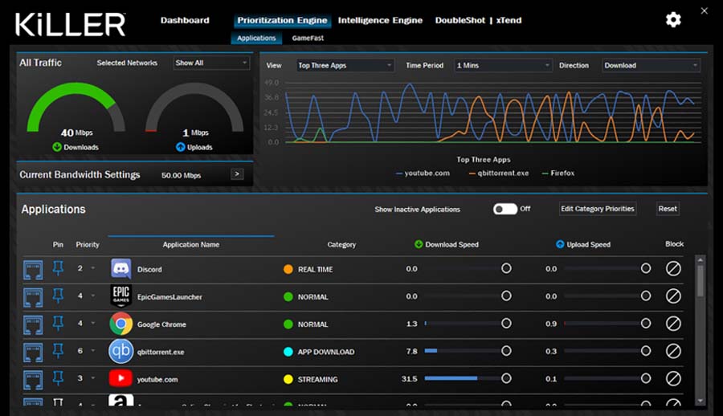Open the Intelligence Engine tab
Viewport: 723px width, 416px height.
pyautogui.click(x=380, y=20)
